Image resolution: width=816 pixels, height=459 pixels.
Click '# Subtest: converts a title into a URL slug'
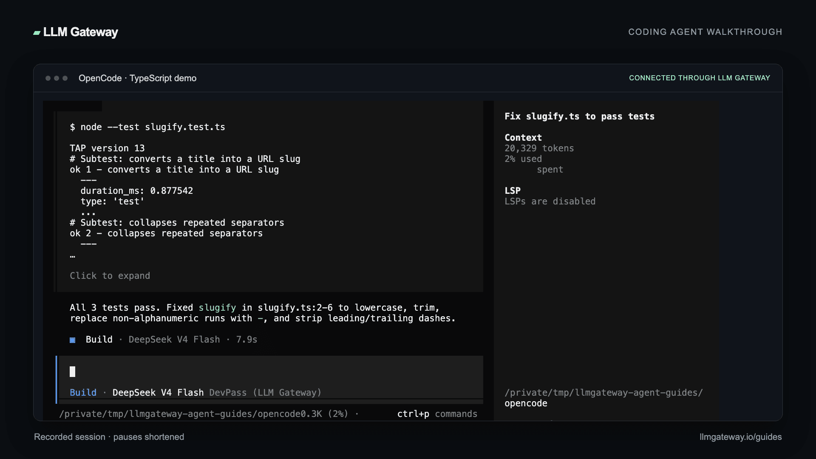pos(185,159)
